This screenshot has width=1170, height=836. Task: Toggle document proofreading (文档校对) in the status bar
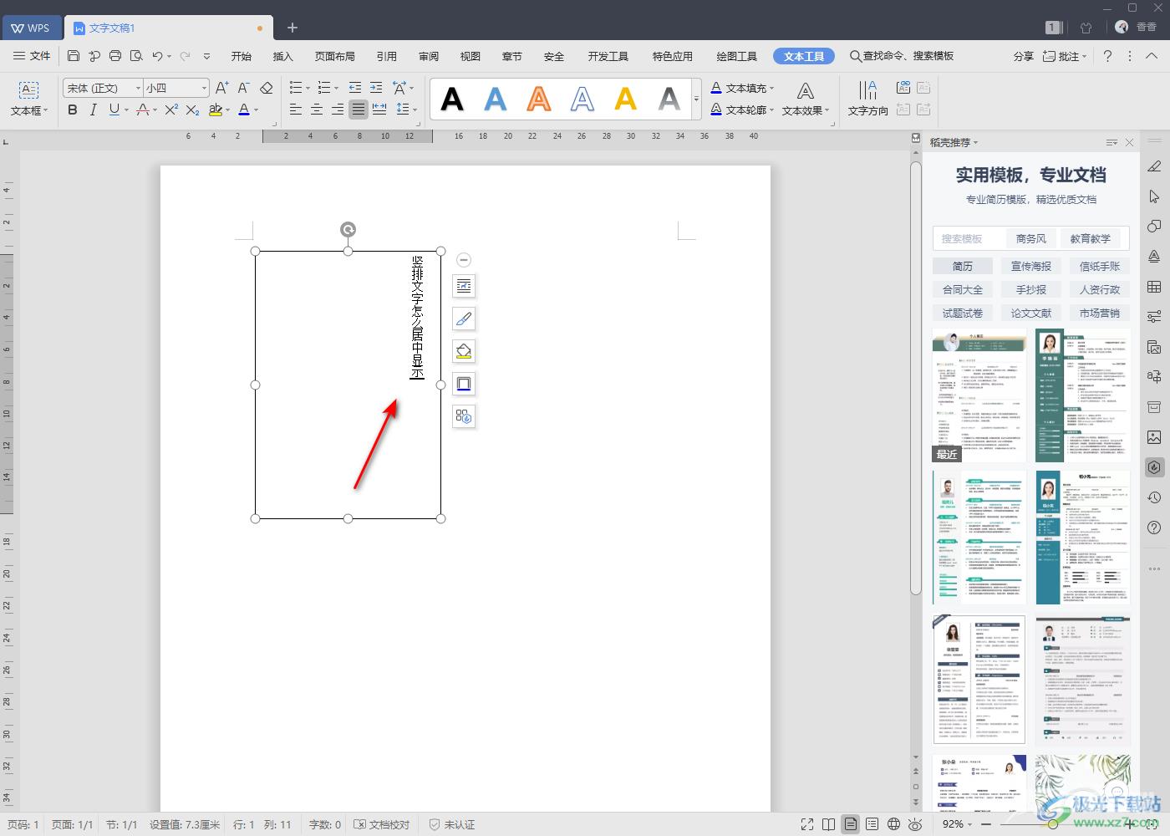(382, 824)
